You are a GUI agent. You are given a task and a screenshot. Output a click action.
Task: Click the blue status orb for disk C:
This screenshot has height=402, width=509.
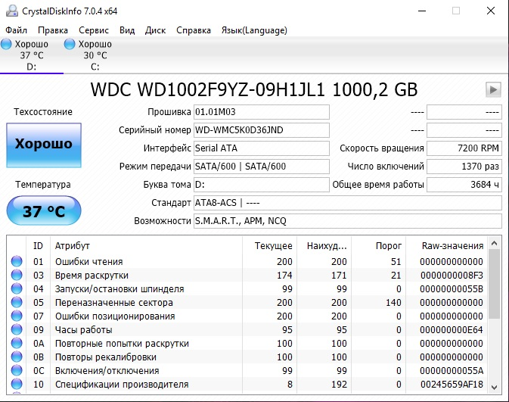point(70,44)
